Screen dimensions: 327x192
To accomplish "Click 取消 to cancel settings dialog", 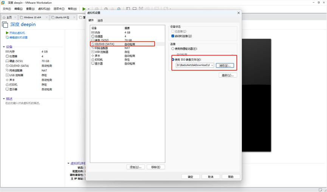I will pos(211,177).
